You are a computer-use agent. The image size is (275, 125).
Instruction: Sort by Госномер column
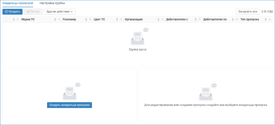point(86,19)
